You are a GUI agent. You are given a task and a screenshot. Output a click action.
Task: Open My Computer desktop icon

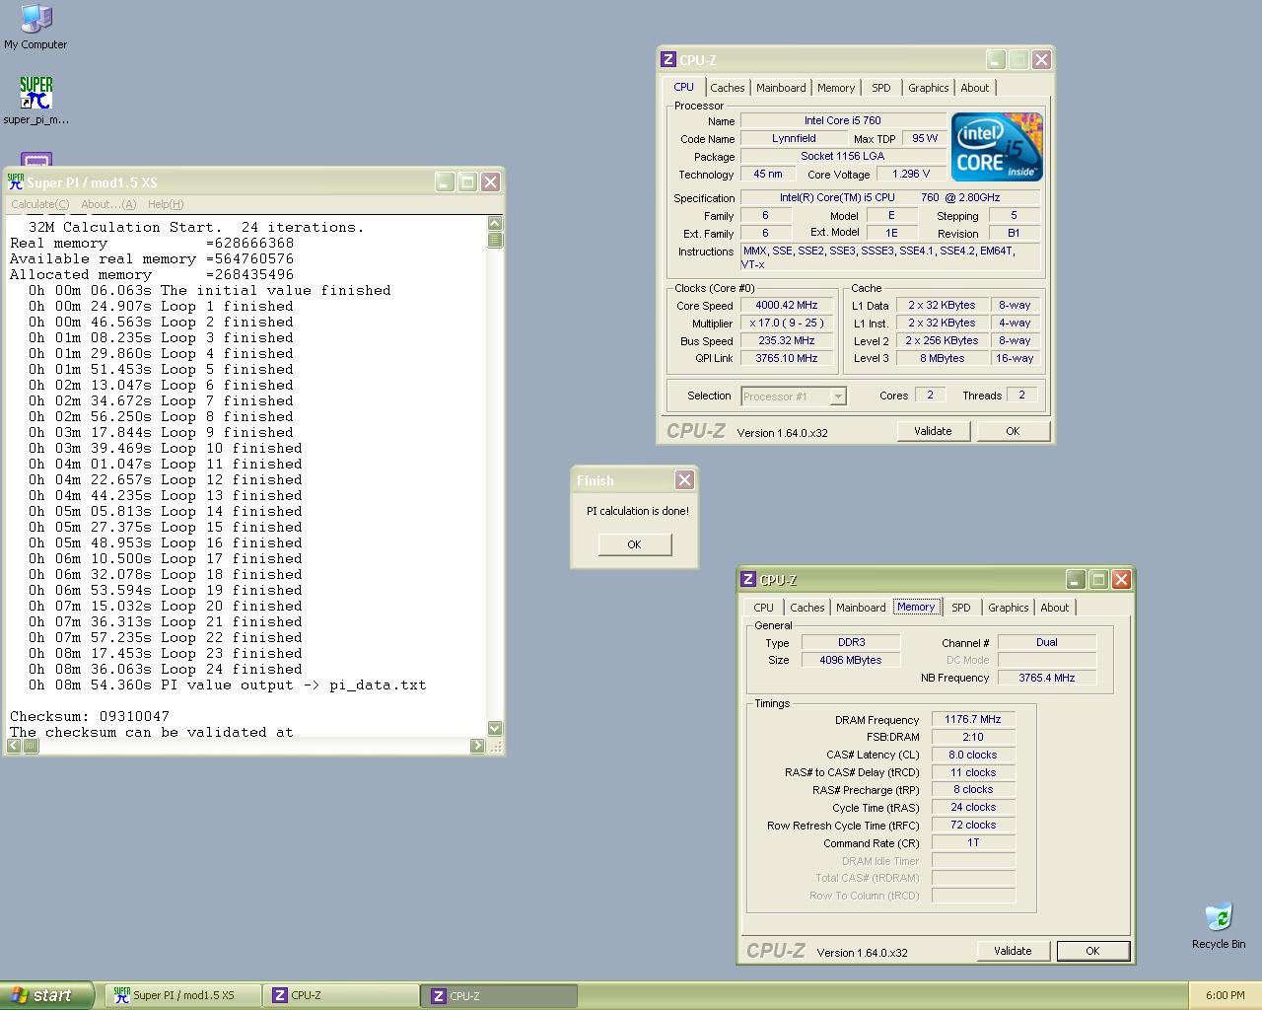tap(35, 27)
